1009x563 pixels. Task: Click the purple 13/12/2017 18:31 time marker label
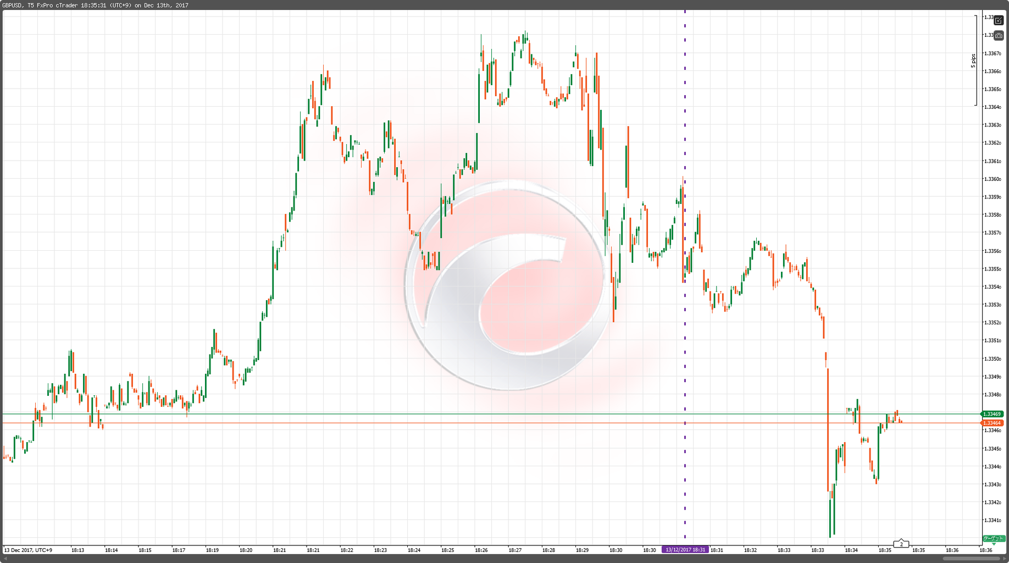pyautogui.click(x=685, y=550)
